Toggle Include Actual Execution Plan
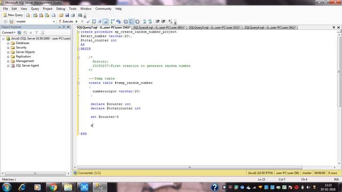Screen dimensions: 342x192 [113, 21]
